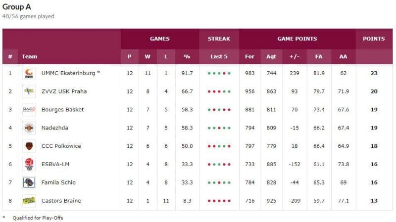Image resolution: width=396 pixels, height=222 pixels.
Task: Click the Team column header
Action: [x=29, y=56]
